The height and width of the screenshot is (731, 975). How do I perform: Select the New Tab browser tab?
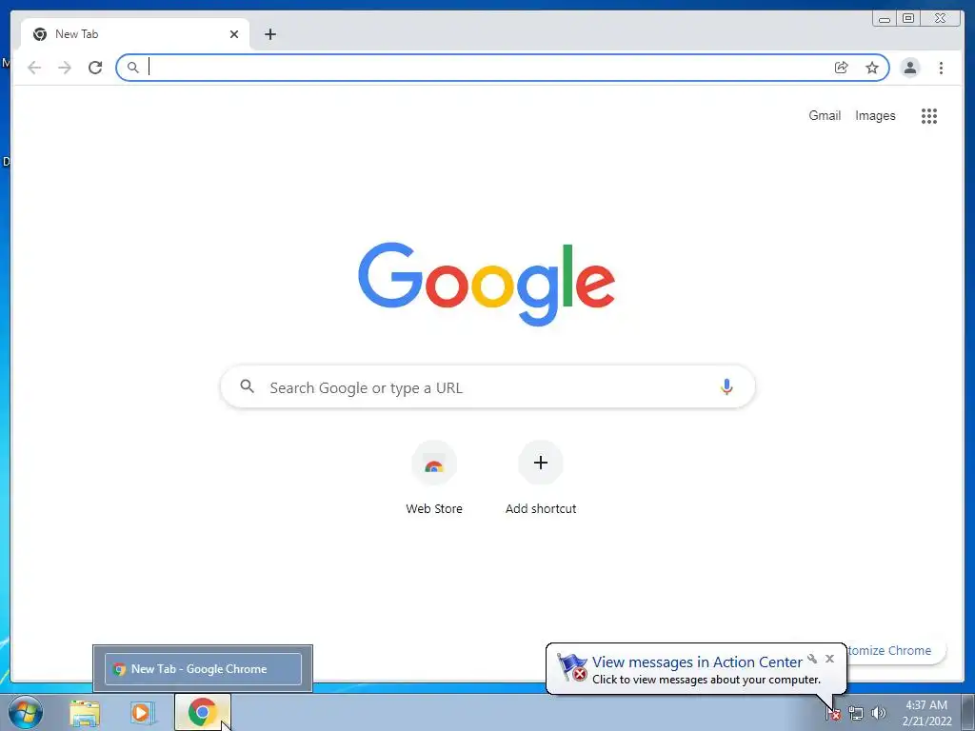(x=135, y=34)
